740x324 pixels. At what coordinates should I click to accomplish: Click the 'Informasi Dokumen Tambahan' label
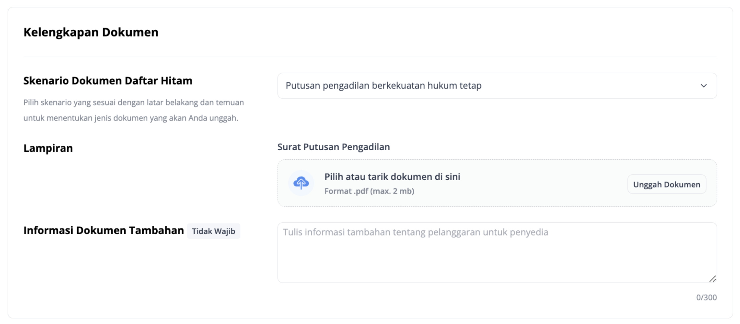(x=104, y=231)
